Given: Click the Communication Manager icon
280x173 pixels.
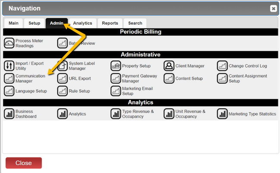Looking at the screenshot, I should (x=9, y=79).
